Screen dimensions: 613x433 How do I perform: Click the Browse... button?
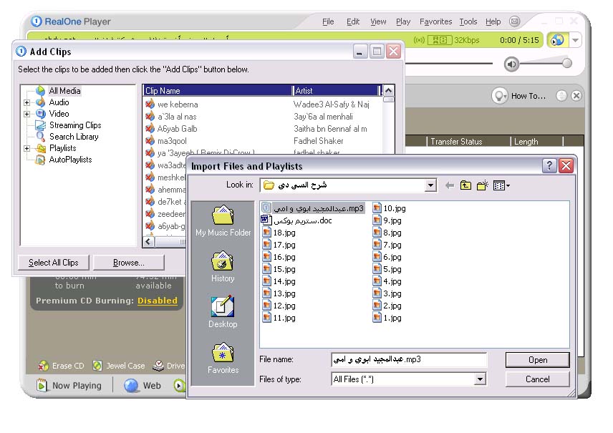[x=129, y=263]
